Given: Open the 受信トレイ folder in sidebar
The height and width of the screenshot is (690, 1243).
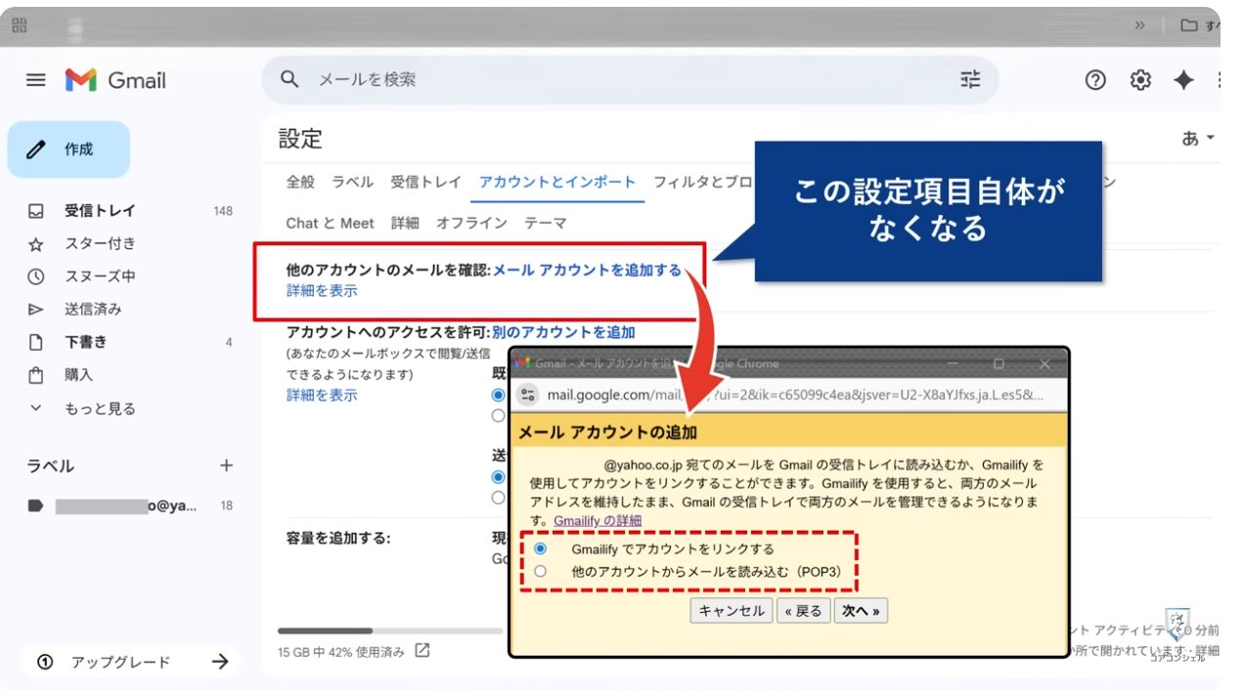Looking at the screenshot, I should (x=100, y=210).
